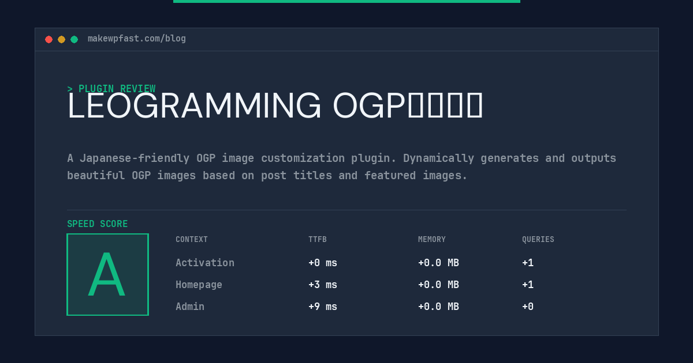Click the yellow window dot
The height and width of the screenshot is (363, 693).
click(x=61, y=39)
